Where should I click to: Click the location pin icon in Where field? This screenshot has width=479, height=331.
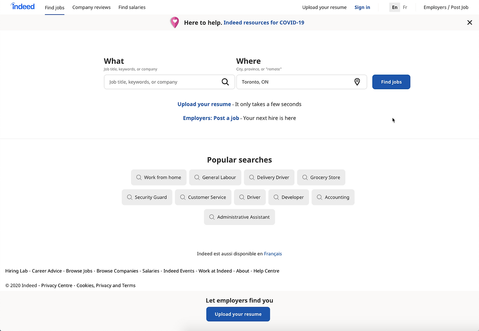[x=357, y=82]
